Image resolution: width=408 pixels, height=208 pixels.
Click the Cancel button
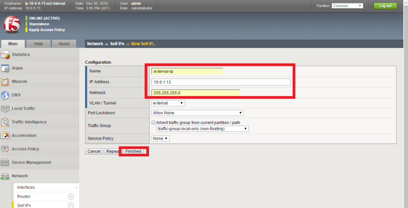94,151
